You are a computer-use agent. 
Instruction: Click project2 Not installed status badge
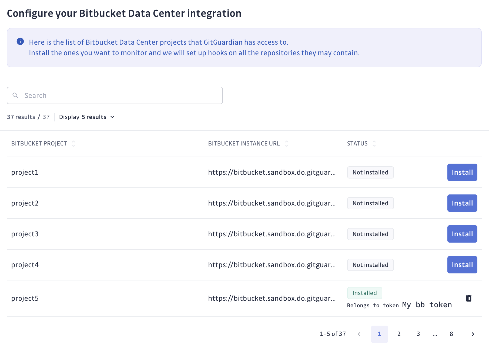click(370, 203)
